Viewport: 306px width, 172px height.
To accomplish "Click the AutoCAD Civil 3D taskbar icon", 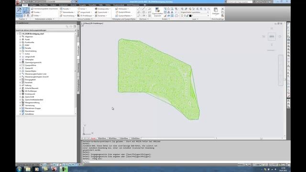I will 55,169.
